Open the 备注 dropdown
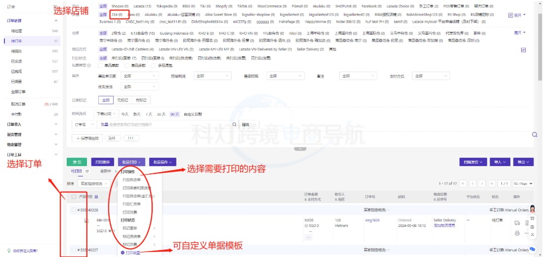This screenshot has width=543, height=257. pyautogui.click(x=358, y=76)
